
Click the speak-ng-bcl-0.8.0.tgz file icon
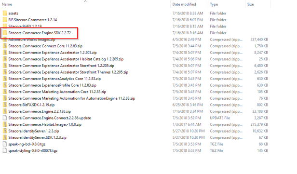5,144
